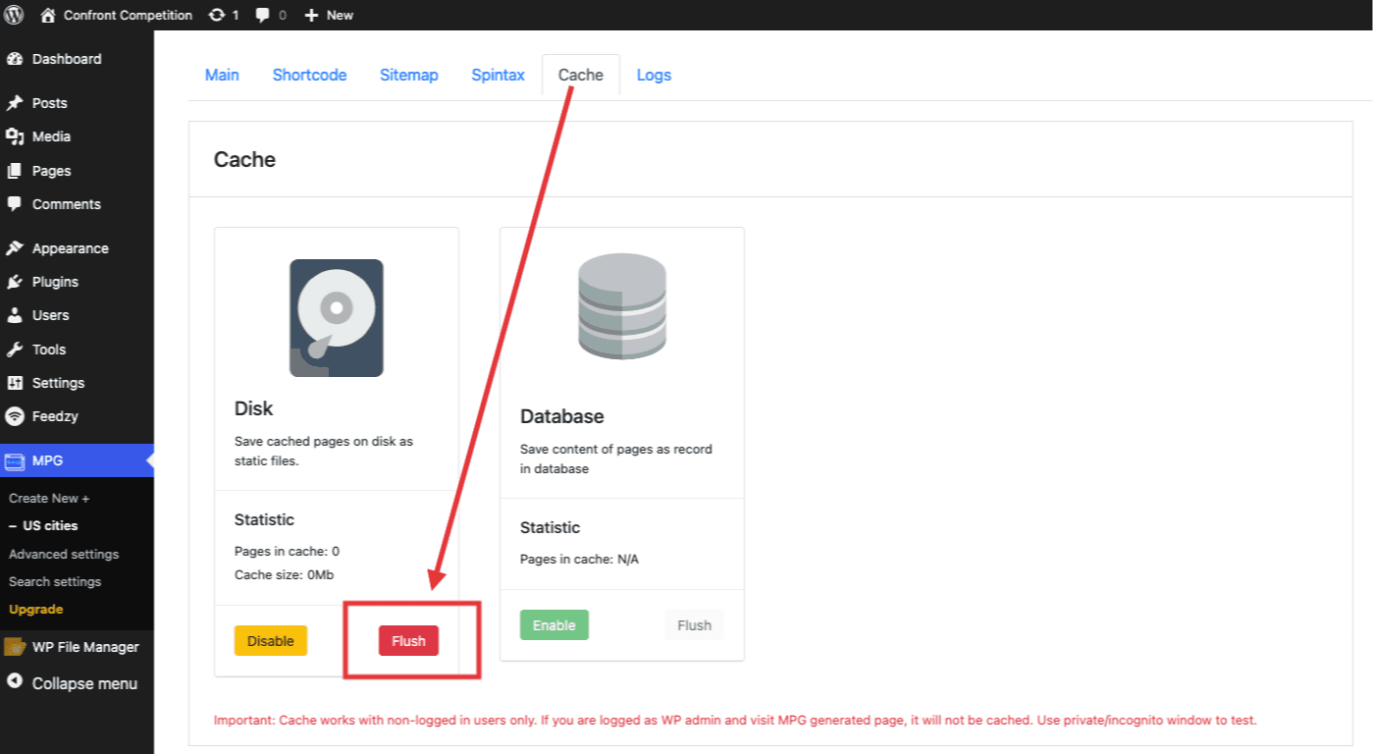Click the Upgrade link under MPG
The image size is (1373, 754).
pyautogui.click(x=35, y=610)
